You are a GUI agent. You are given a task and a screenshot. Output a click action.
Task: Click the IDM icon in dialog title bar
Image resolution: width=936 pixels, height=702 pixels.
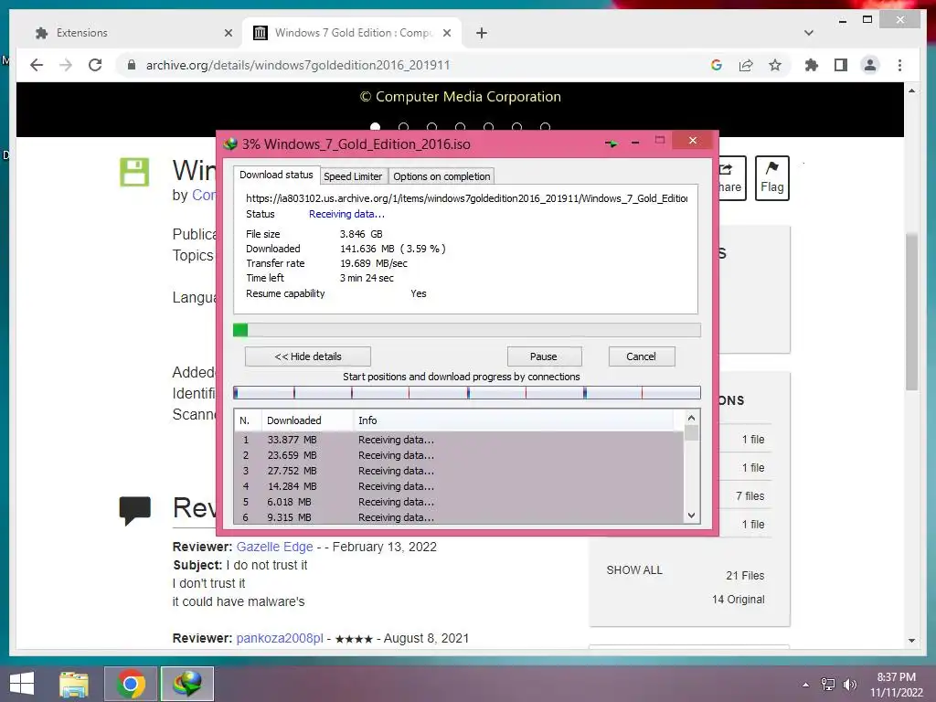pos(230,144)
